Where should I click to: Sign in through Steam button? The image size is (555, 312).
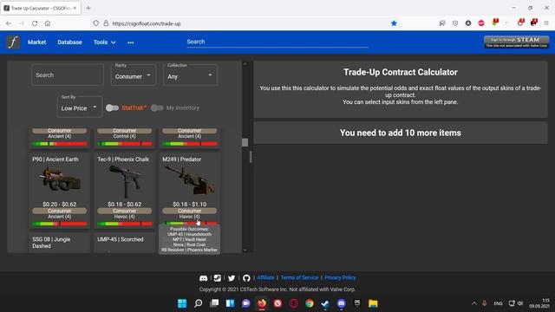pos(517,42)
